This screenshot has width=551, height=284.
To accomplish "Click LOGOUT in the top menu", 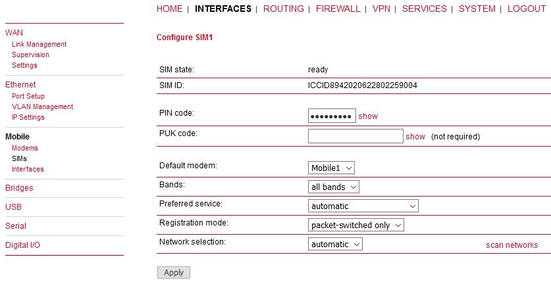I will 527,9.
